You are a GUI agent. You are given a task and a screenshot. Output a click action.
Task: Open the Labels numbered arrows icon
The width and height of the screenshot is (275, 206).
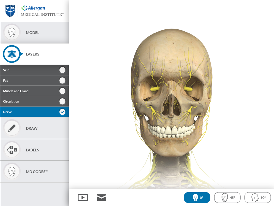point(12,150)
